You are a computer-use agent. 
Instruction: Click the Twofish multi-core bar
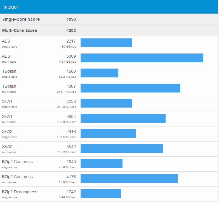130,88
